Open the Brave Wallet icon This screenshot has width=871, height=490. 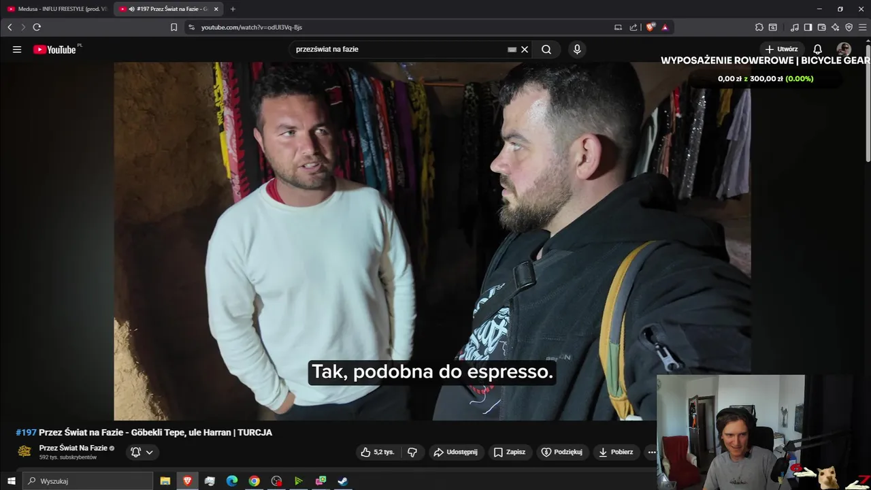821,27
